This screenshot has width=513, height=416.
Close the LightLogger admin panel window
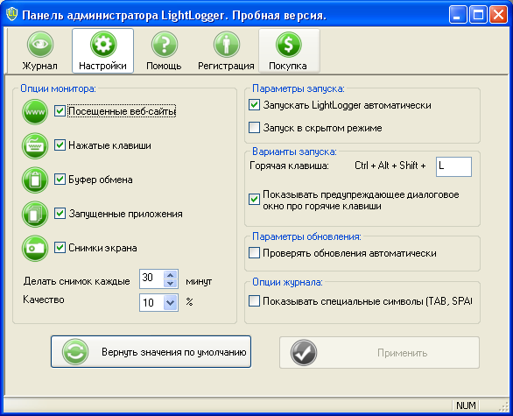(498, 15)
